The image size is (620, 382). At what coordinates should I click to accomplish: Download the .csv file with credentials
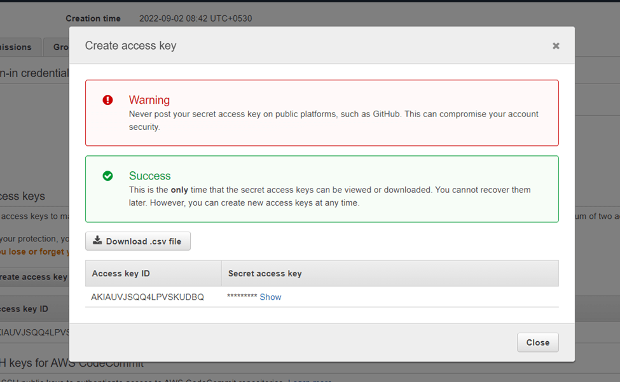pos(138,241)
